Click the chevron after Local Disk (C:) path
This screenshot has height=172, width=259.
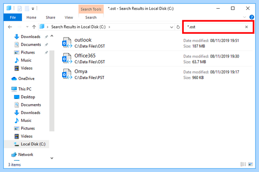pos(109,27)
